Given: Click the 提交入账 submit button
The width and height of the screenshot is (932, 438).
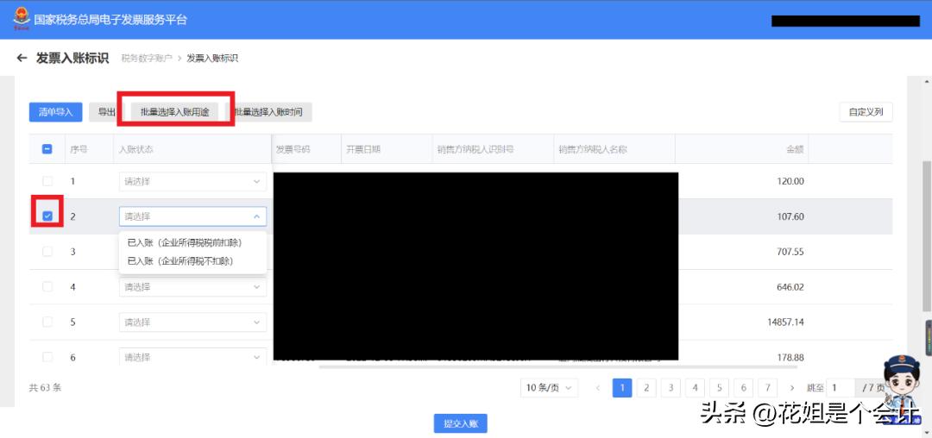Looking at the screenshot, I should pos(461,423).
